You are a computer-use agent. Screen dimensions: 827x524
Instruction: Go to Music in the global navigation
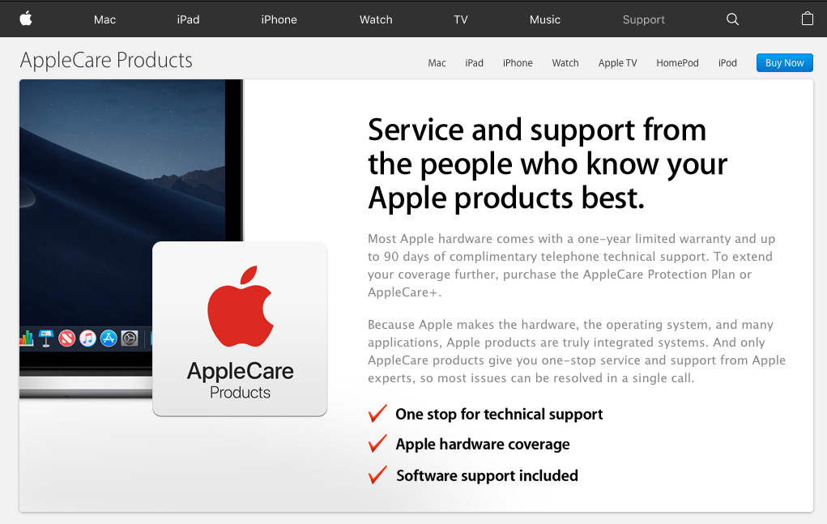pyautogui.click(x=545, y=19)
